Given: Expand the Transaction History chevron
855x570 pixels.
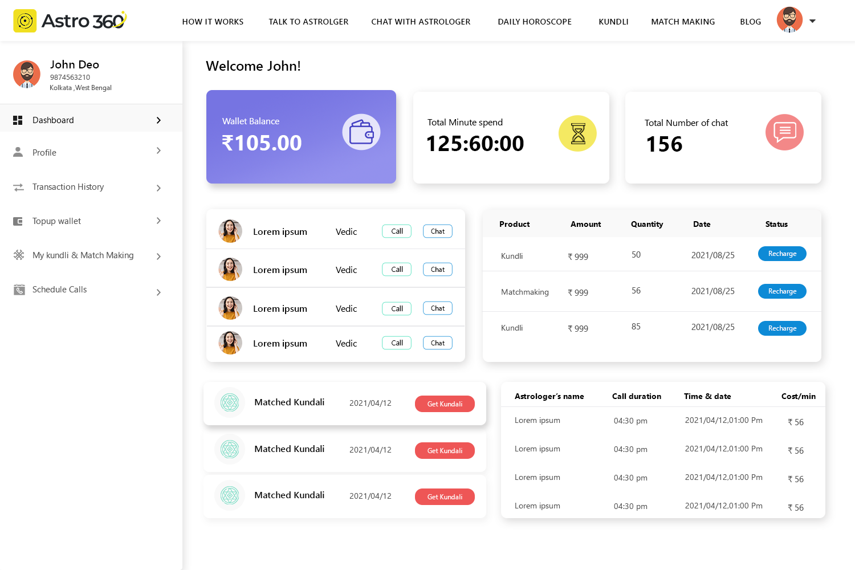Looking at the screenshot, I should click(158, 188).
